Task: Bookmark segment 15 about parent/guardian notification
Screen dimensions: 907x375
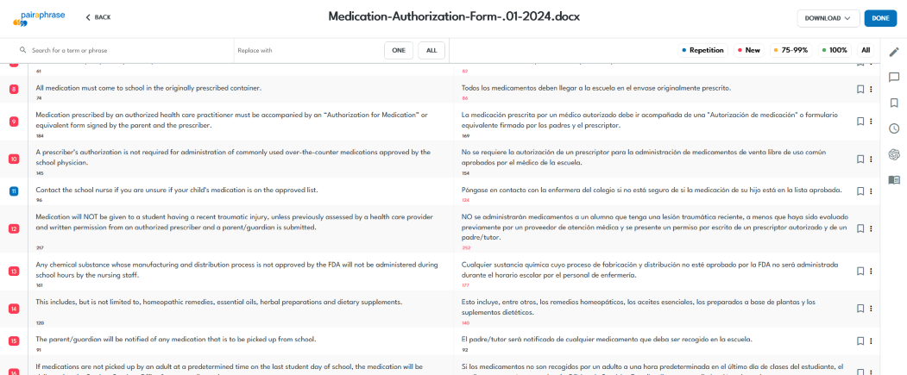Action: pos(860,341)
